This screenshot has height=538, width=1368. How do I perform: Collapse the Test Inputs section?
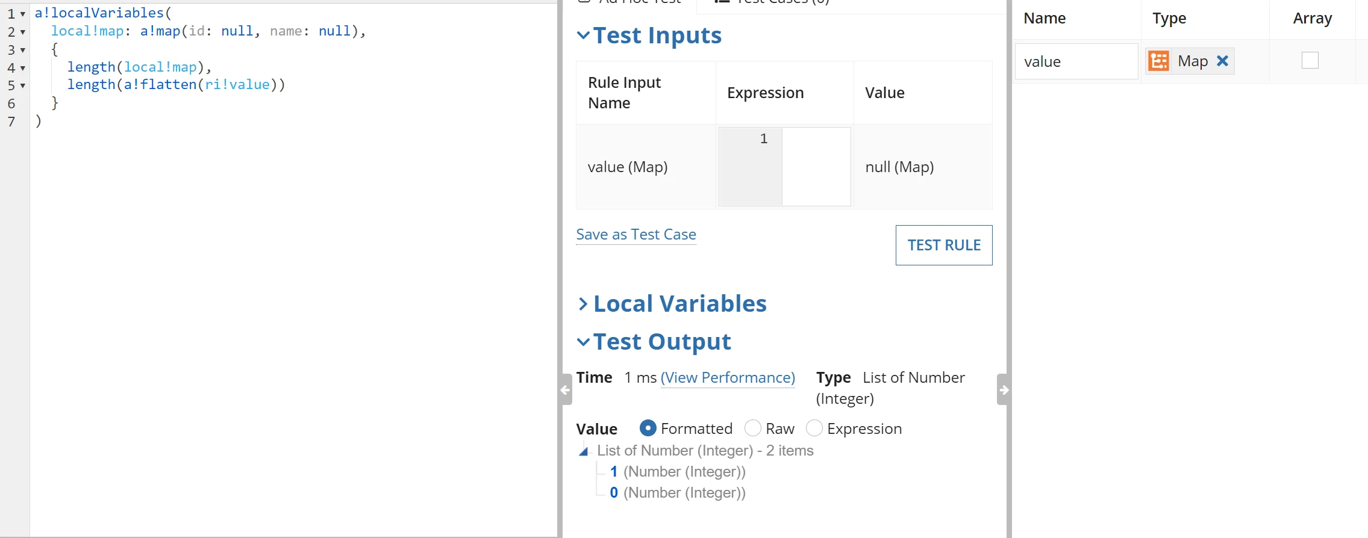pos(583,35)
